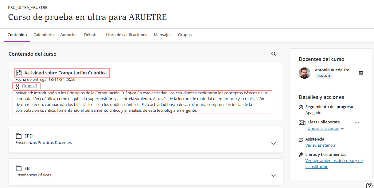The image size is (374, 188).
Task: Switch to the Calendario tab
Action: [x=44, y=35]
